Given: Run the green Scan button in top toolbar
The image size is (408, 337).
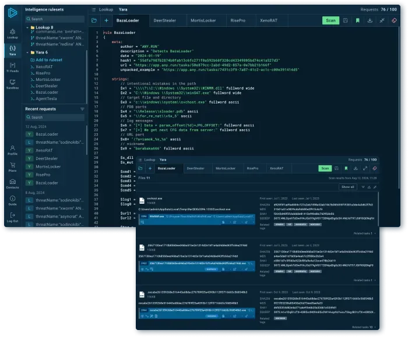Looking at the screenshot, I should 330,20.
